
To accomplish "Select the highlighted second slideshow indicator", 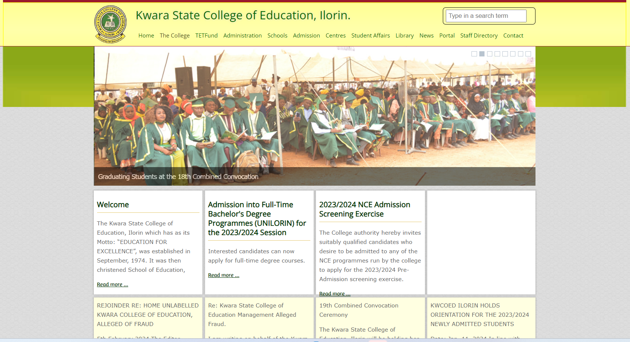I will 482,54.
